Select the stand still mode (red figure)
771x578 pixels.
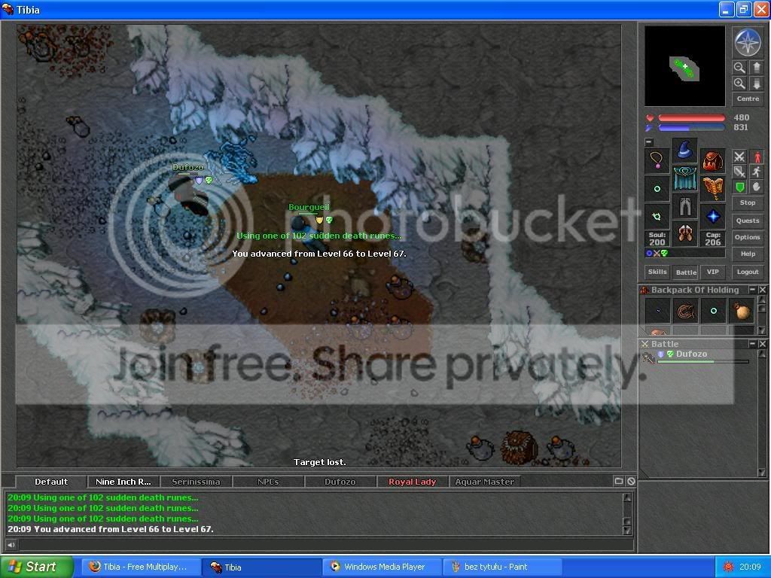coord(757,157)
